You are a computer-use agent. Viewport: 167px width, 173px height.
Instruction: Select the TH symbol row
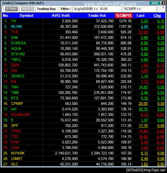(83, 21)
